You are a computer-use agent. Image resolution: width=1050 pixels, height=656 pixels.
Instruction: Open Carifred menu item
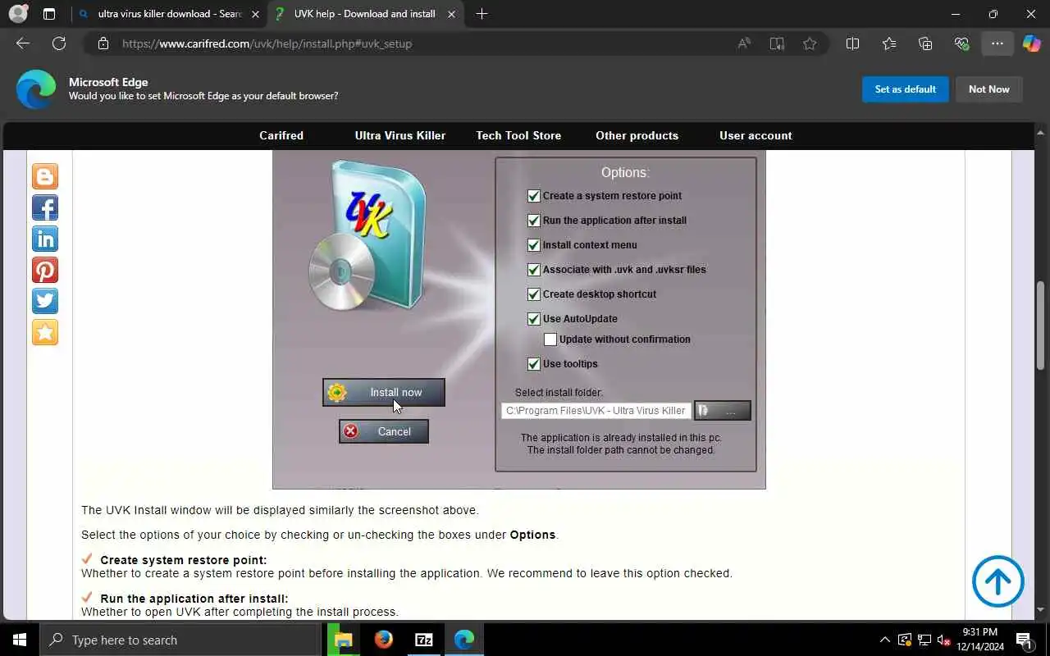pyautogui.click(x=281, y=135)
